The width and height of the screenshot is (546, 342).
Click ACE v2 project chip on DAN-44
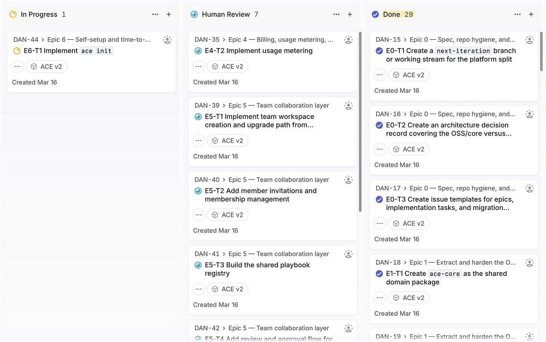click(46, 66)
